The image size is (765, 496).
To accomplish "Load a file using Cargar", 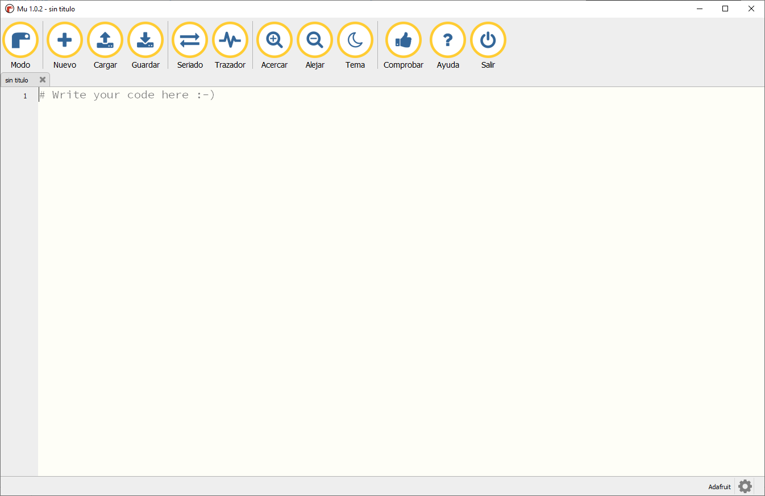I will coord(105,46).
